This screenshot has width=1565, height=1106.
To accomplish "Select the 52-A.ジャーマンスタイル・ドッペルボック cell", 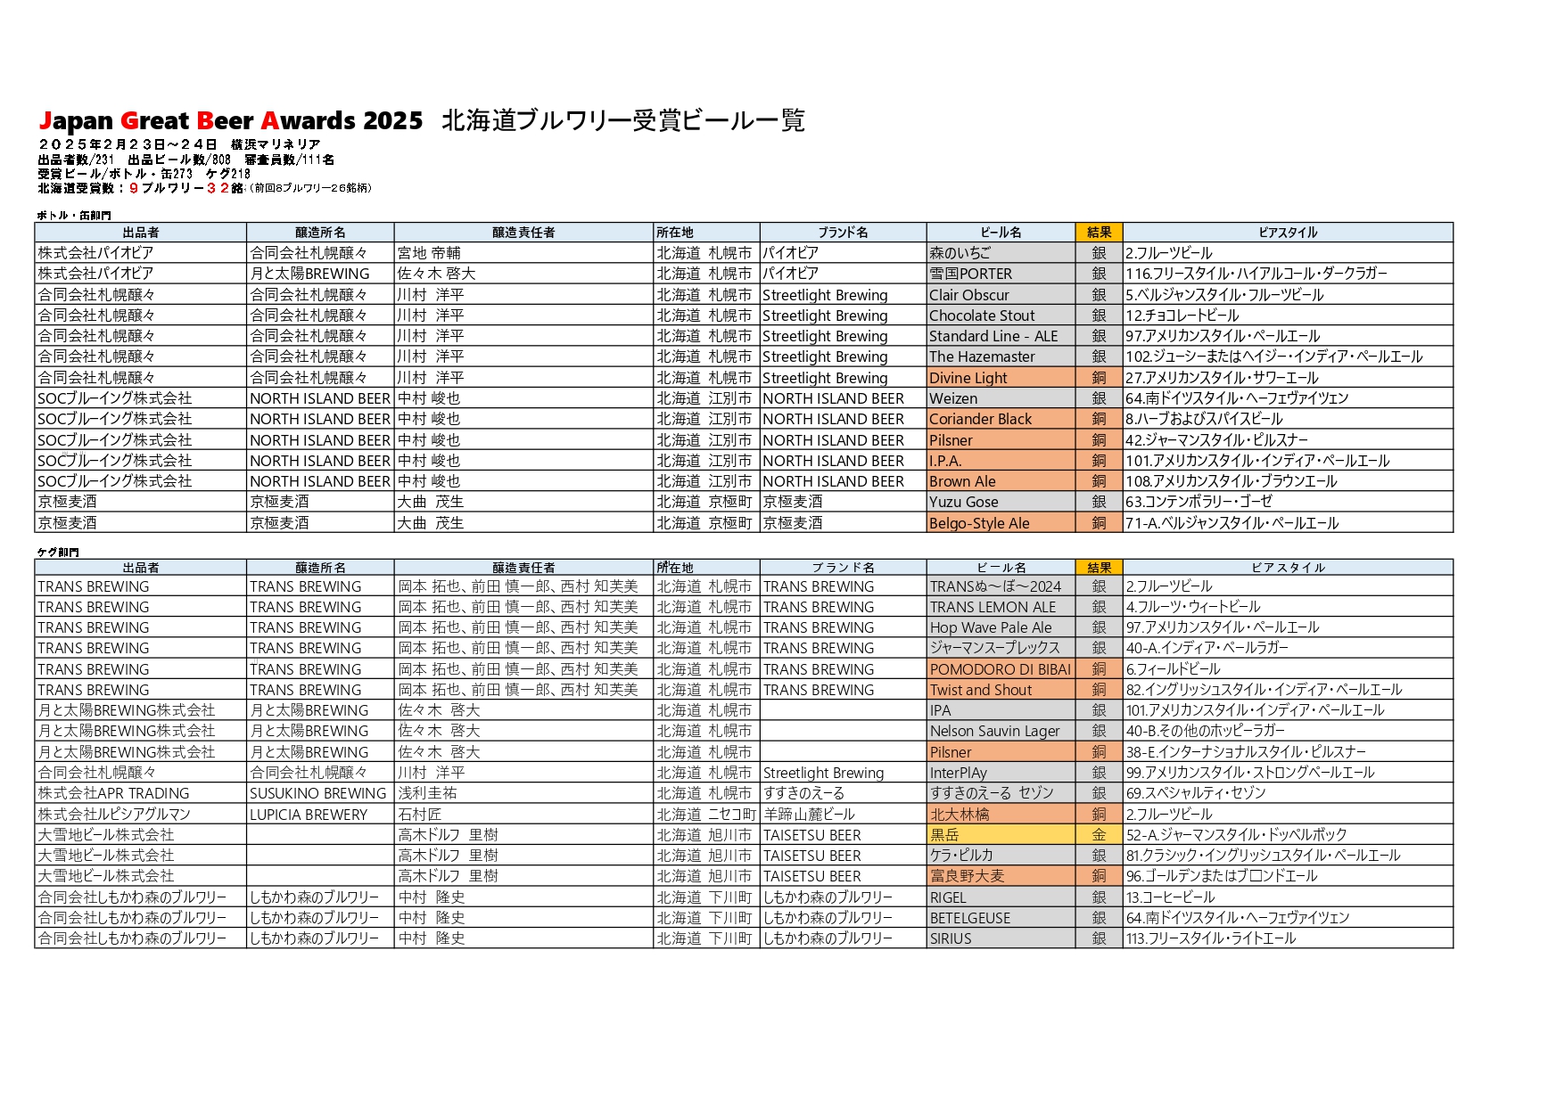I will click(x=1288, y=835).
